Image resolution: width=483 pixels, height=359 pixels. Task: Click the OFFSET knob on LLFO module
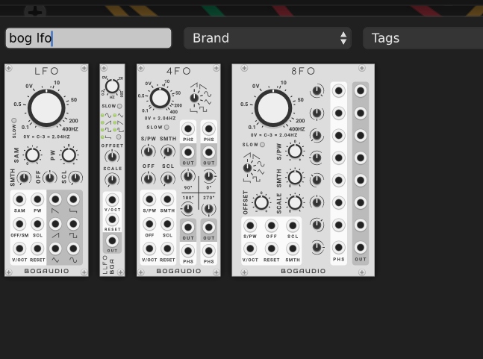coord(112,157)
